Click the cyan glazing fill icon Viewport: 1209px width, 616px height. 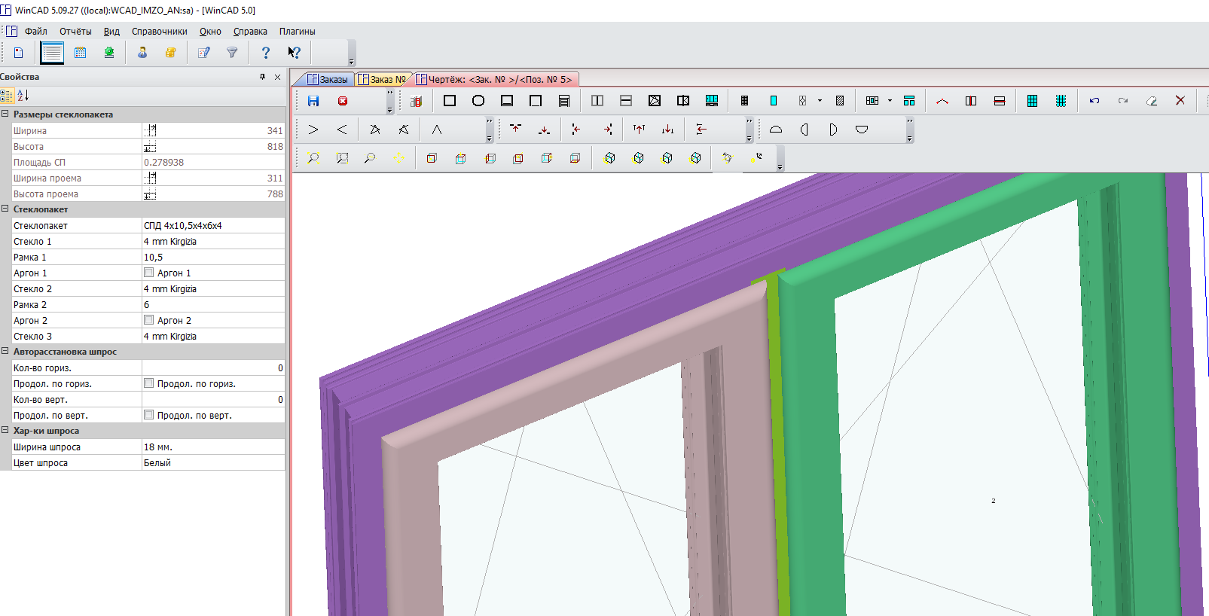(774, 101)
